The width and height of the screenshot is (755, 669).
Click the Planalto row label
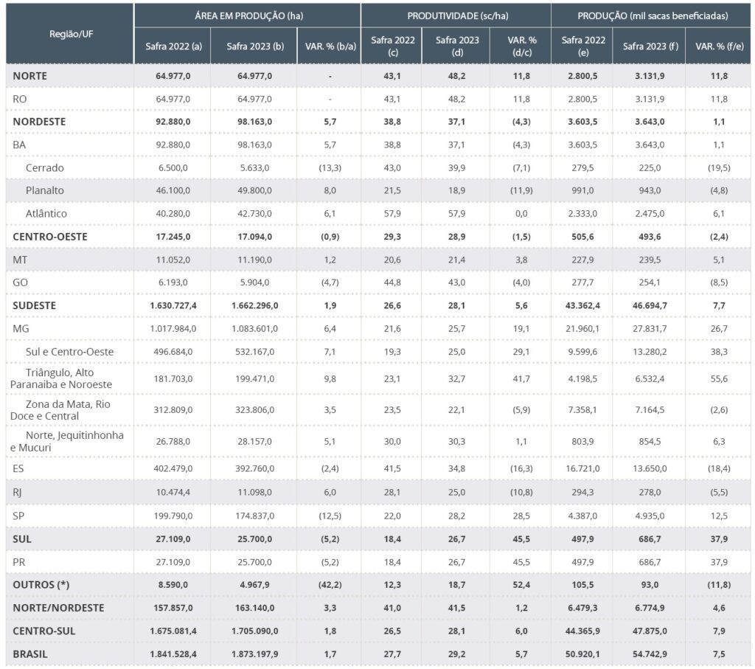[45, 190]
